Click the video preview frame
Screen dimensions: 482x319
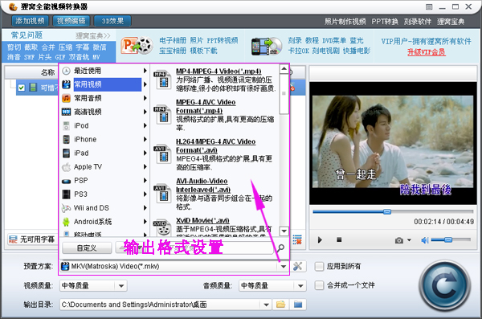pyautogui.click(x=393, y=143)
